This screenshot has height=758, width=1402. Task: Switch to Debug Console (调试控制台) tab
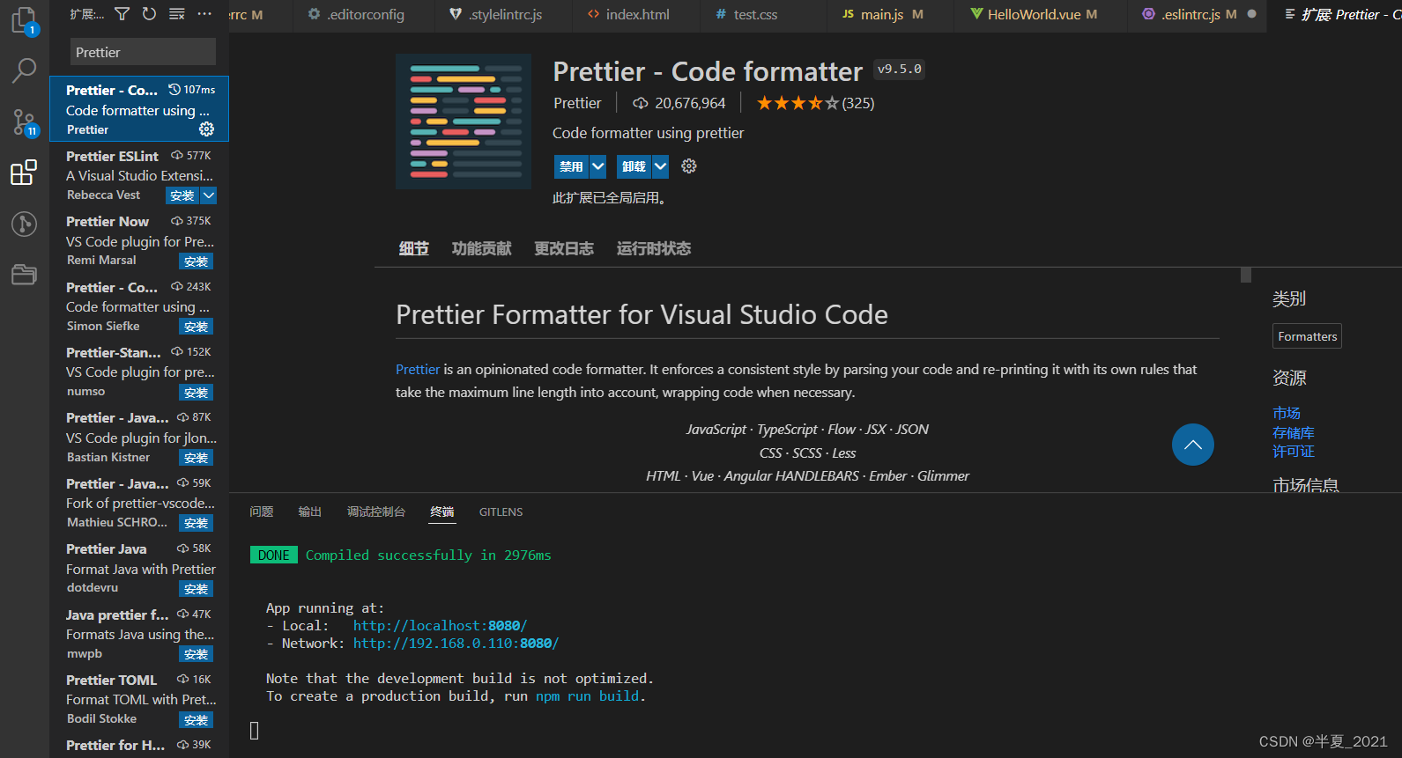pos(376,511)
